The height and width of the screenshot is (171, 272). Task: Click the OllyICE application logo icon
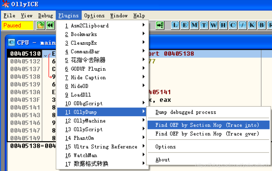tap(6, 4)
